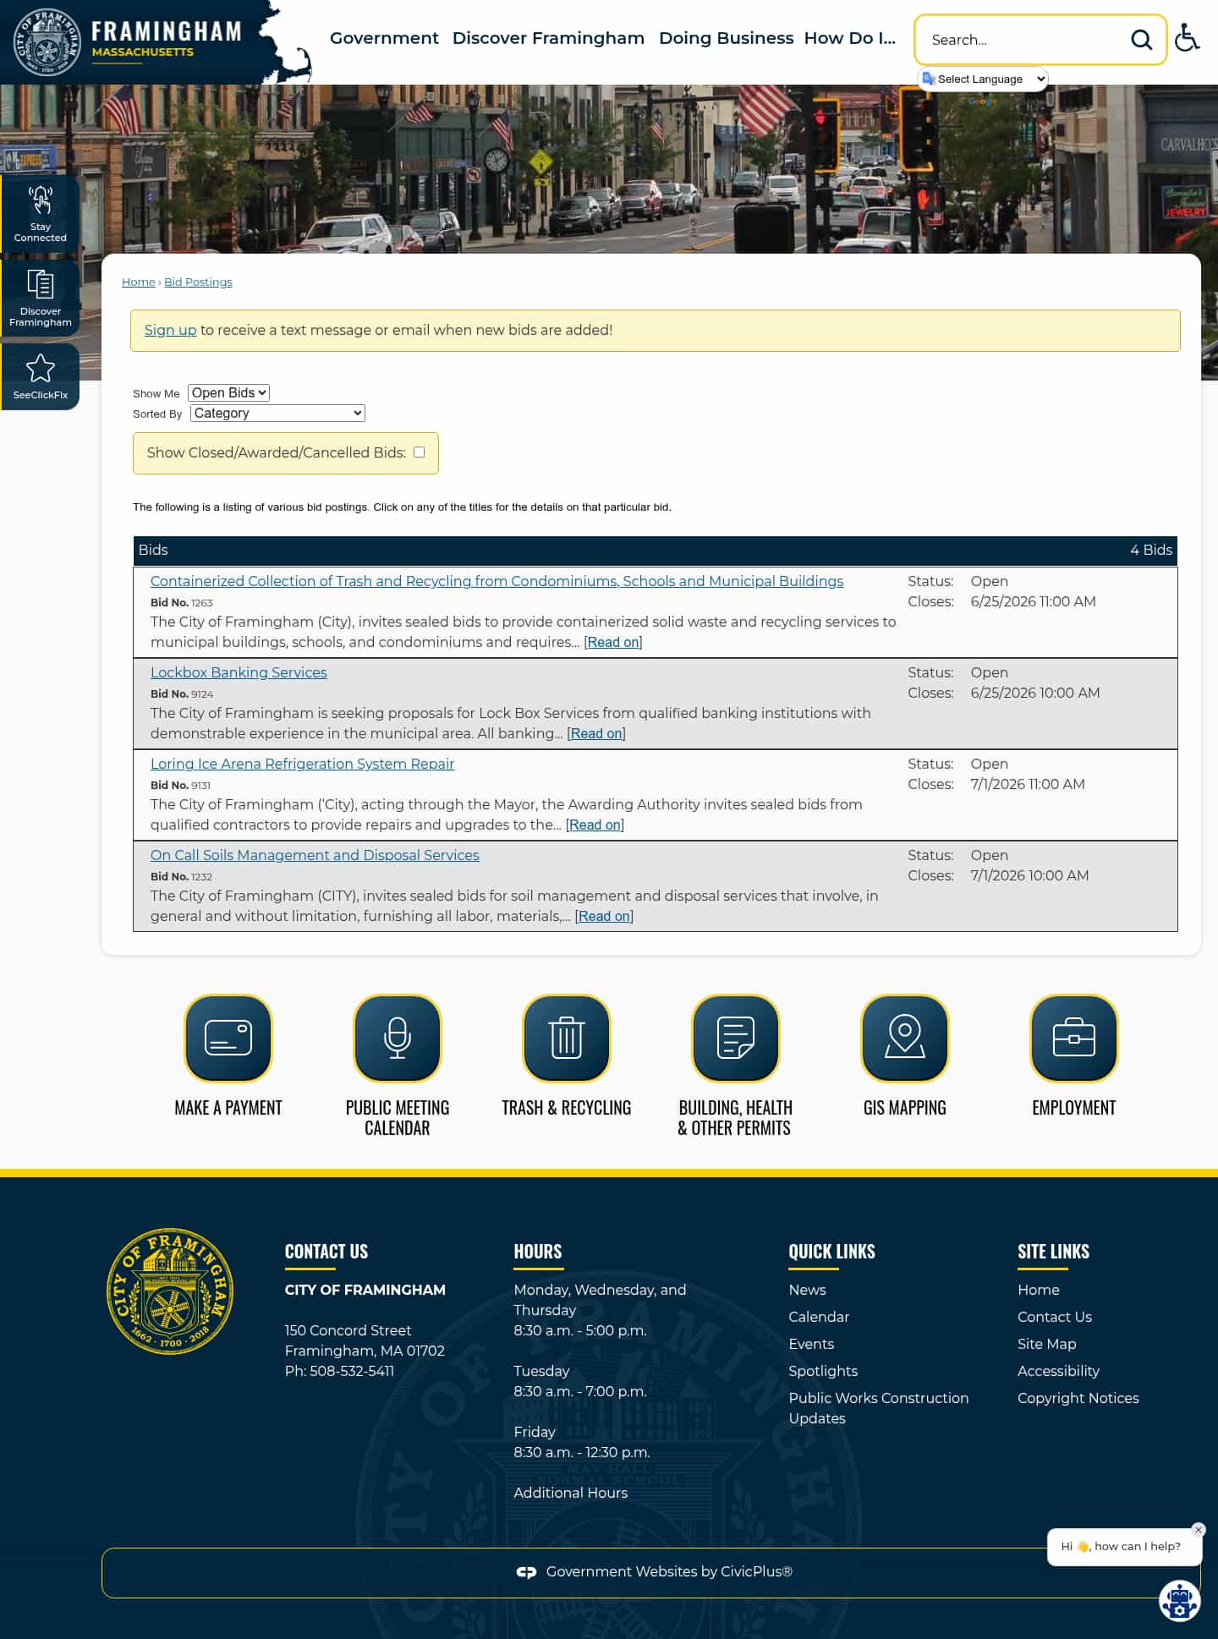
Task: Click Government Websites by CivicPlus link
Action: coord(669,1571)
